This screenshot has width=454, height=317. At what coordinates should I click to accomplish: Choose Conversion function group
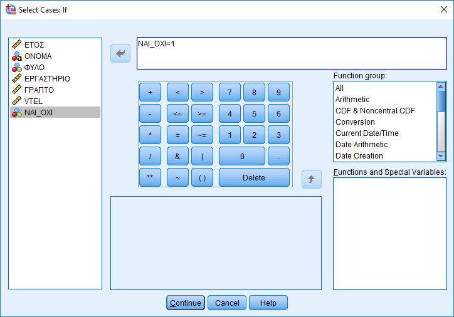point(385,122)
